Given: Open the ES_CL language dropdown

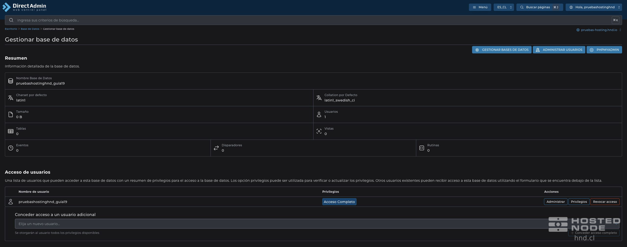Looking at the screenshot, I should click(504, 7).
